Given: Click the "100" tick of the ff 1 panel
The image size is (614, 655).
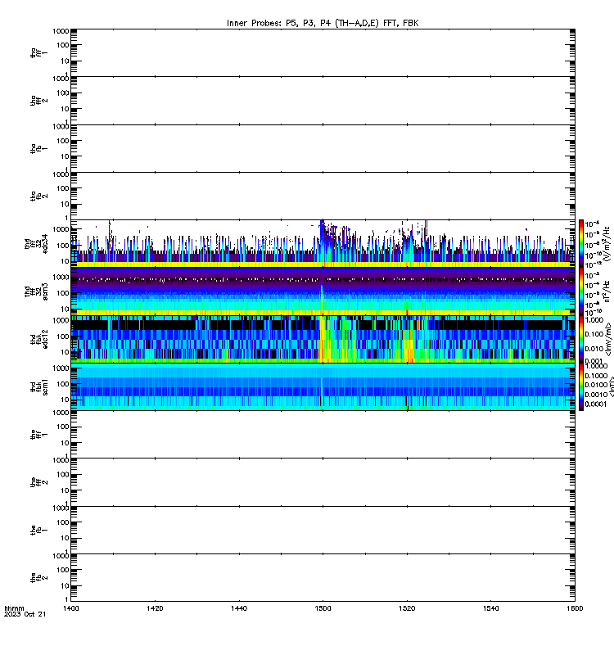Looking at the screenshot, I should coord(63,427).
